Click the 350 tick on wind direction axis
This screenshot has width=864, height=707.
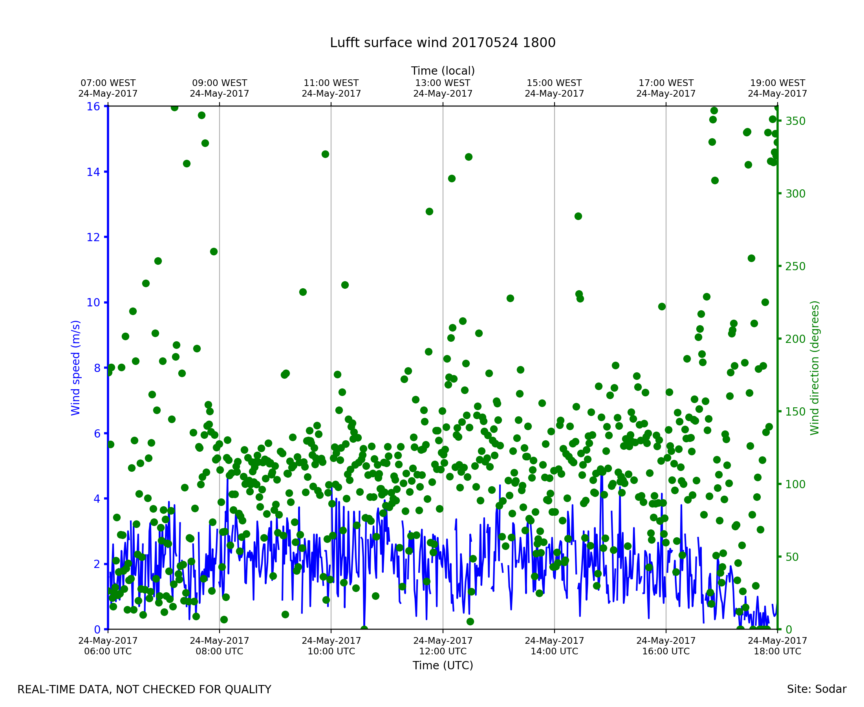795,121
